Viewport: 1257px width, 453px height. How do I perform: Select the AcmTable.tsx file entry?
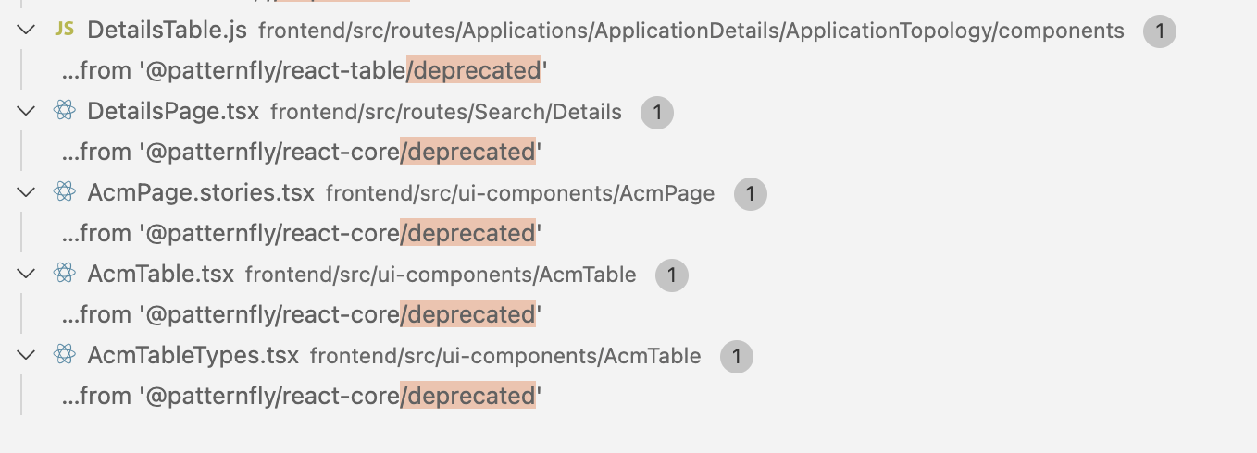(x=160, y=275)
